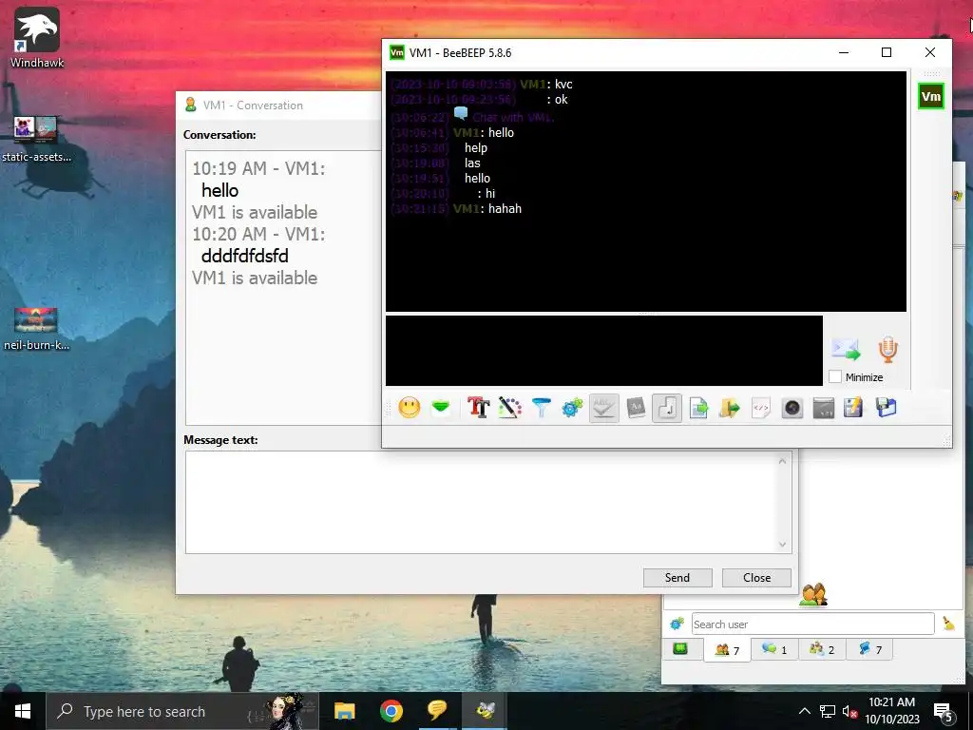The width and height of the screenshot is (973, 730).
Task: Send message using envelope arrow icon
Action: tap(846, 350)
